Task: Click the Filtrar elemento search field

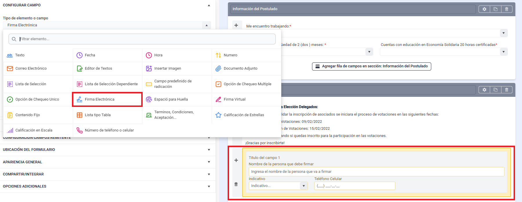Action: click(x=145, y=39)
